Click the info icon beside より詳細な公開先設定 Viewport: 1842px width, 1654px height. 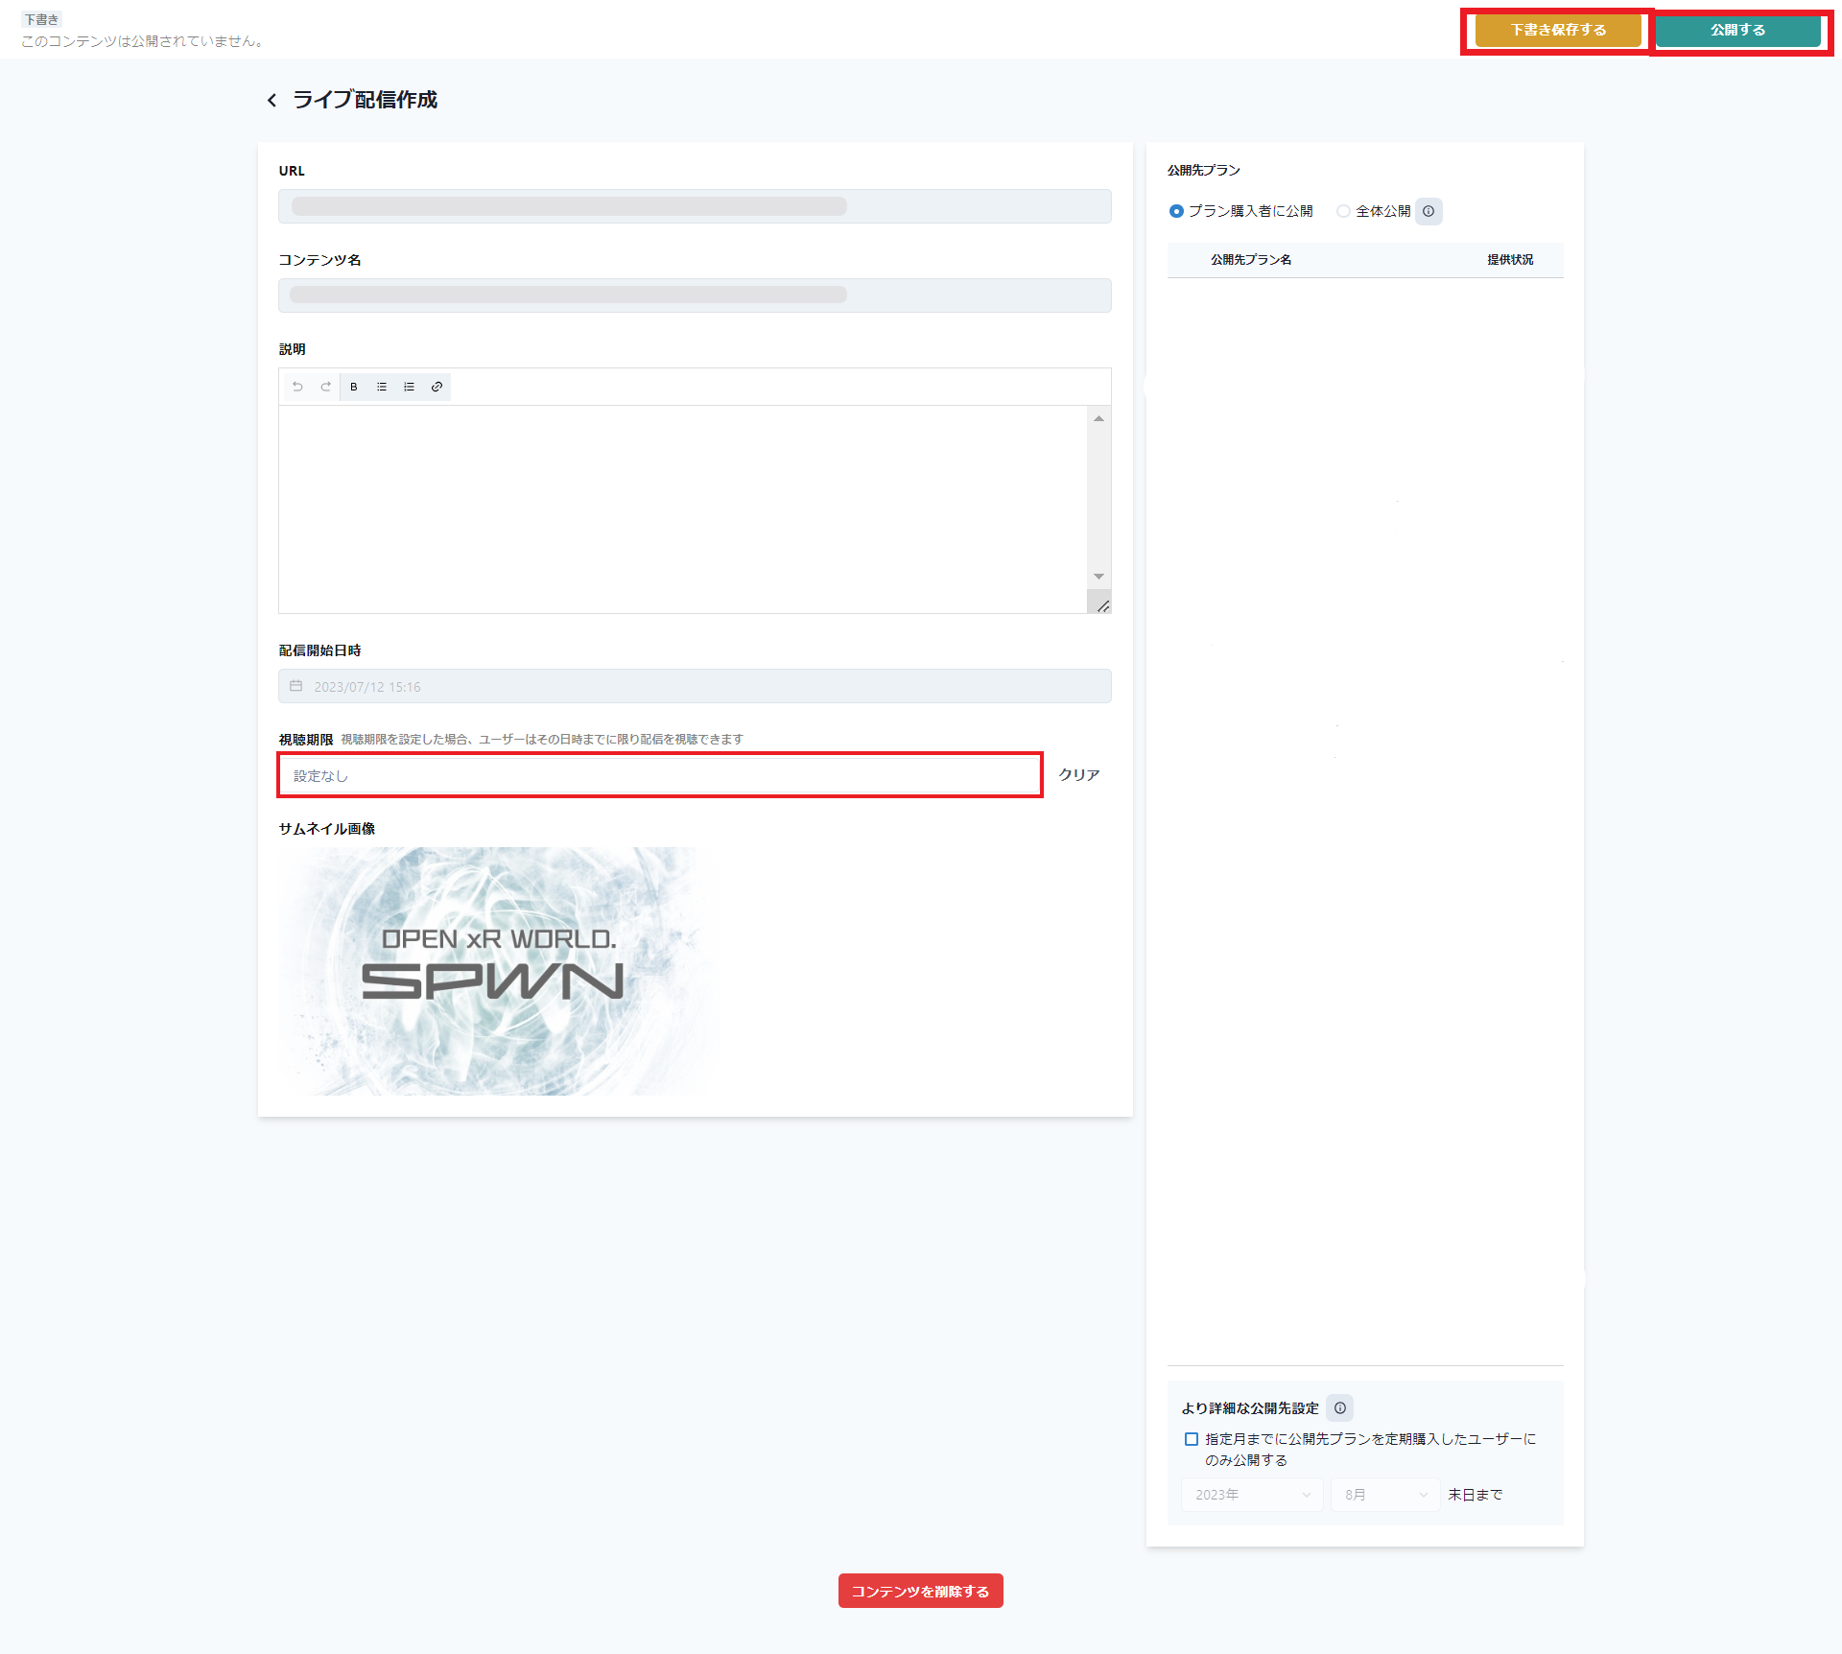click(x=1340, y=1408)
